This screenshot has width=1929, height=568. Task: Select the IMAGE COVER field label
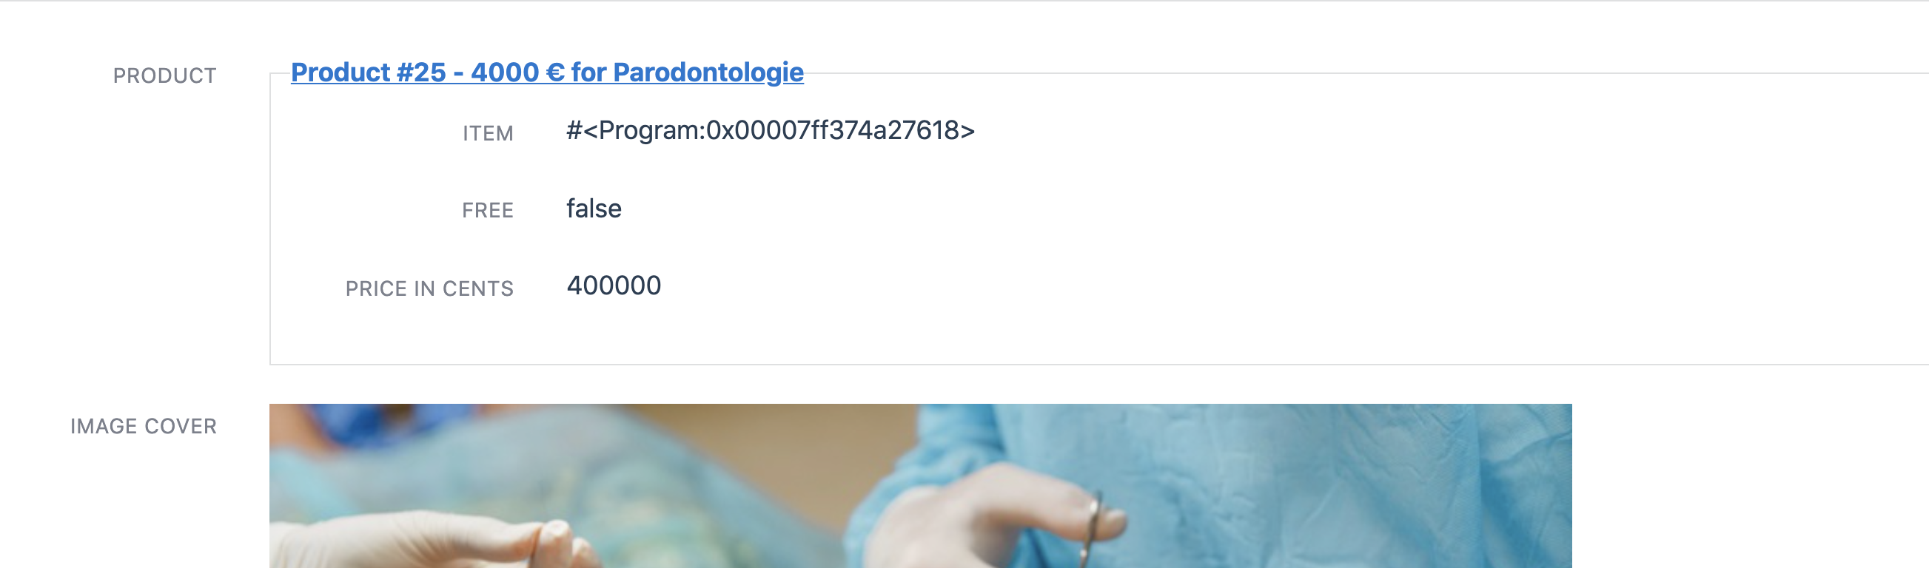click(144, 426)
